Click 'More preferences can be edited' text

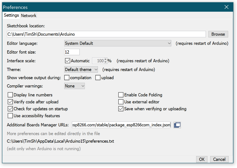(x=53, y=134)
